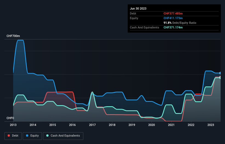Image resolution: width=225 pixels, height=144 pixels.
Task: Toggle the Cash And Equivalents legend button
Action: (x=63, y=136)
